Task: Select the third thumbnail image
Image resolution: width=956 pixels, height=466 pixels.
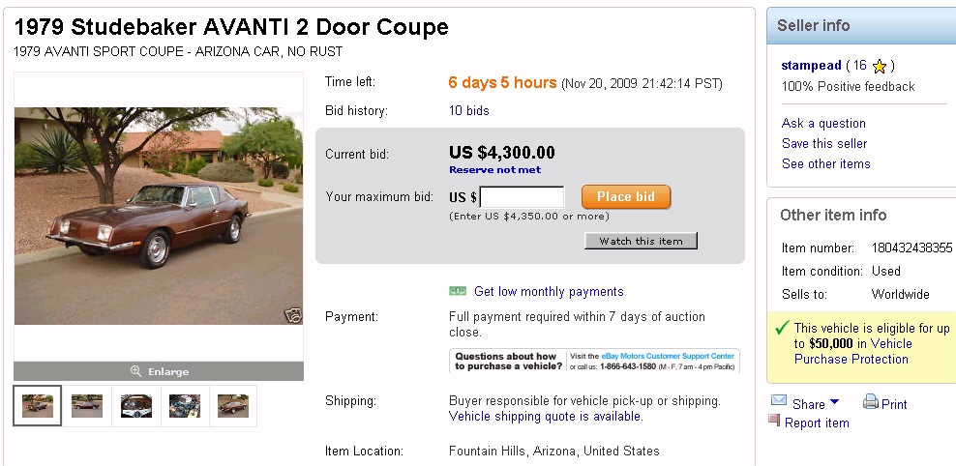Action: (x=135, y=406)
